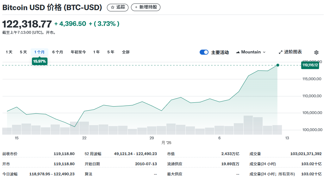Open the Mountain chart type dropdown
Viewport: 324px width, 177px height.
click(x=251, y=52)
